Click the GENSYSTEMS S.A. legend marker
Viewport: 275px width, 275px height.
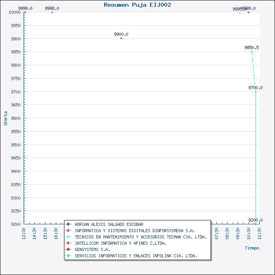click(x=69, y=249)
